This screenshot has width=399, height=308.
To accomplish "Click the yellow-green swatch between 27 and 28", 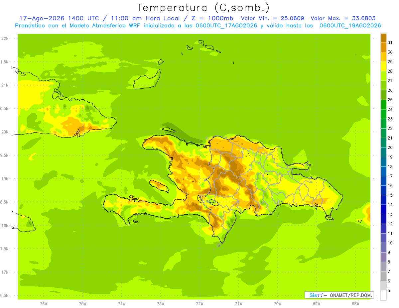I will (383, 76).
